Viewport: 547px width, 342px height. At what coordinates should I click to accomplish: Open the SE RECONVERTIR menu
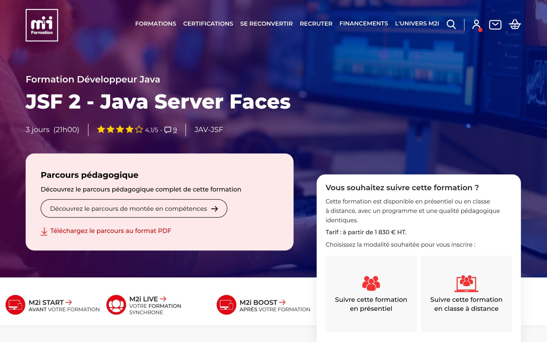tap(266, 24)
